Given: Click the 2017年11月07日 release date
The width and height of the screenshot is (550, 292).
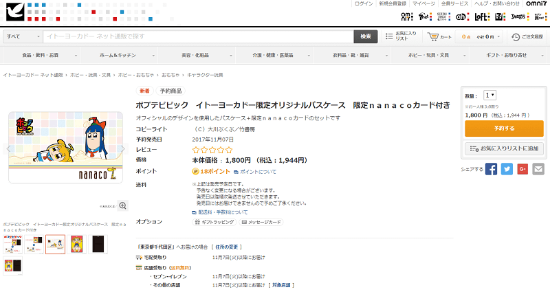Looking at the screenshot, I should (212, 139).
